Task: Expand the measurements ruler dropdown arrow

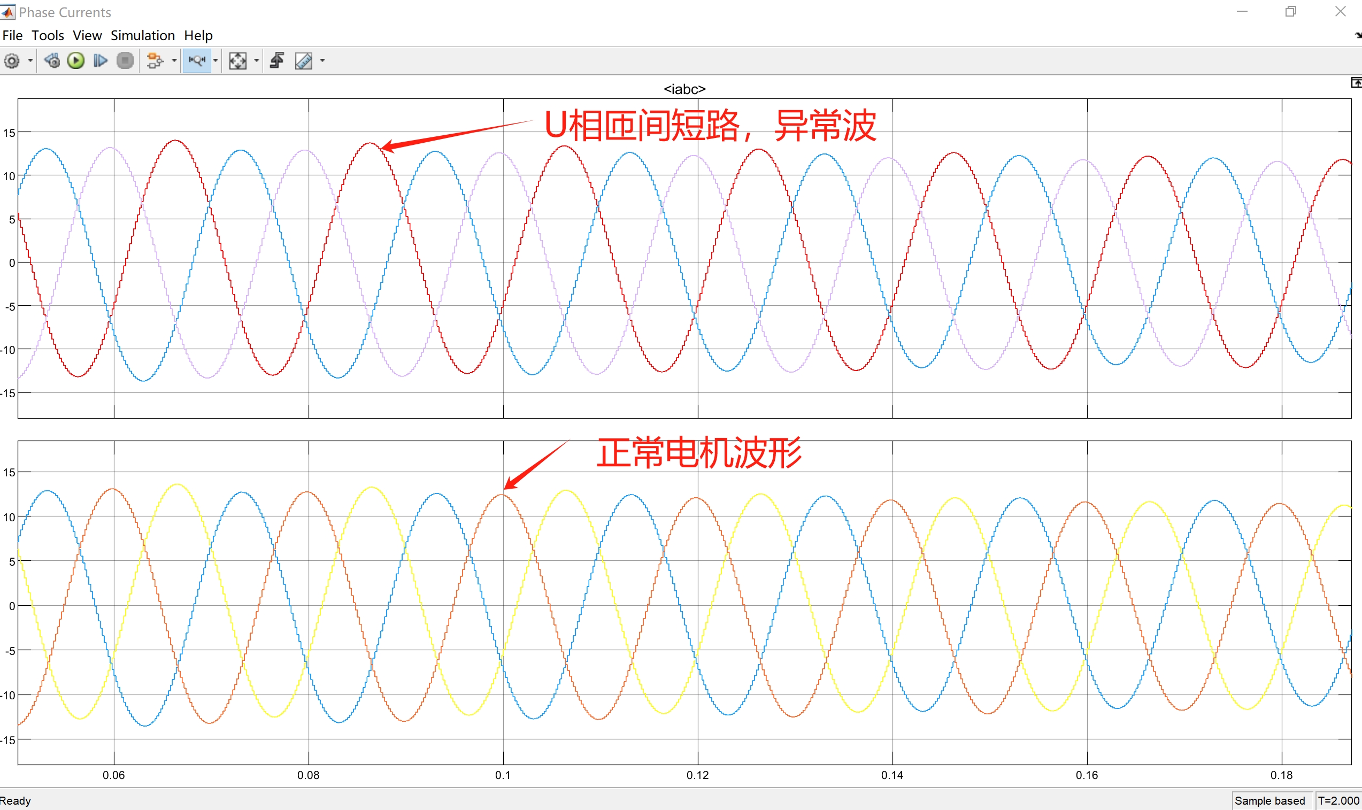Action: coord(322,60)
